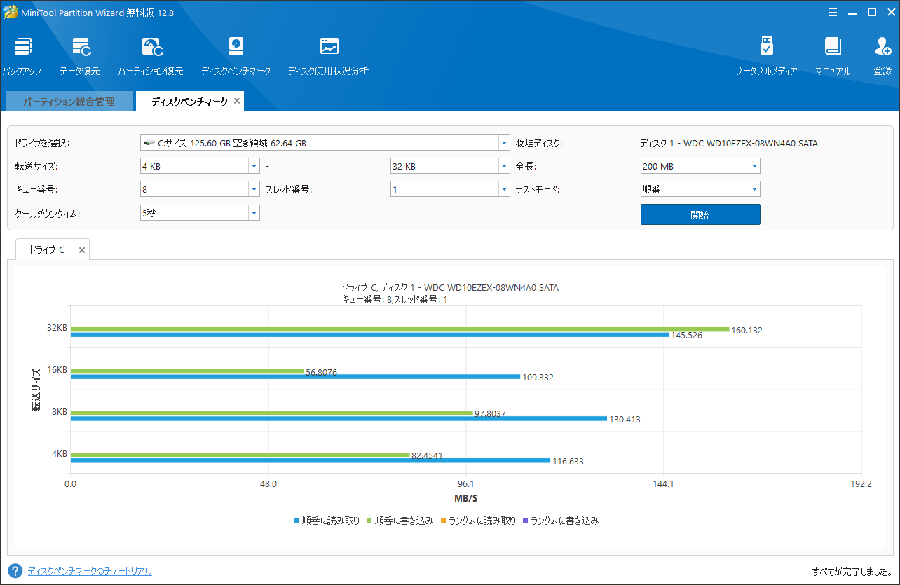The height and width of the screenshot is (585, 900).
Task: Click the 転送サイズ vertical axis label
Action: point(35,390)
